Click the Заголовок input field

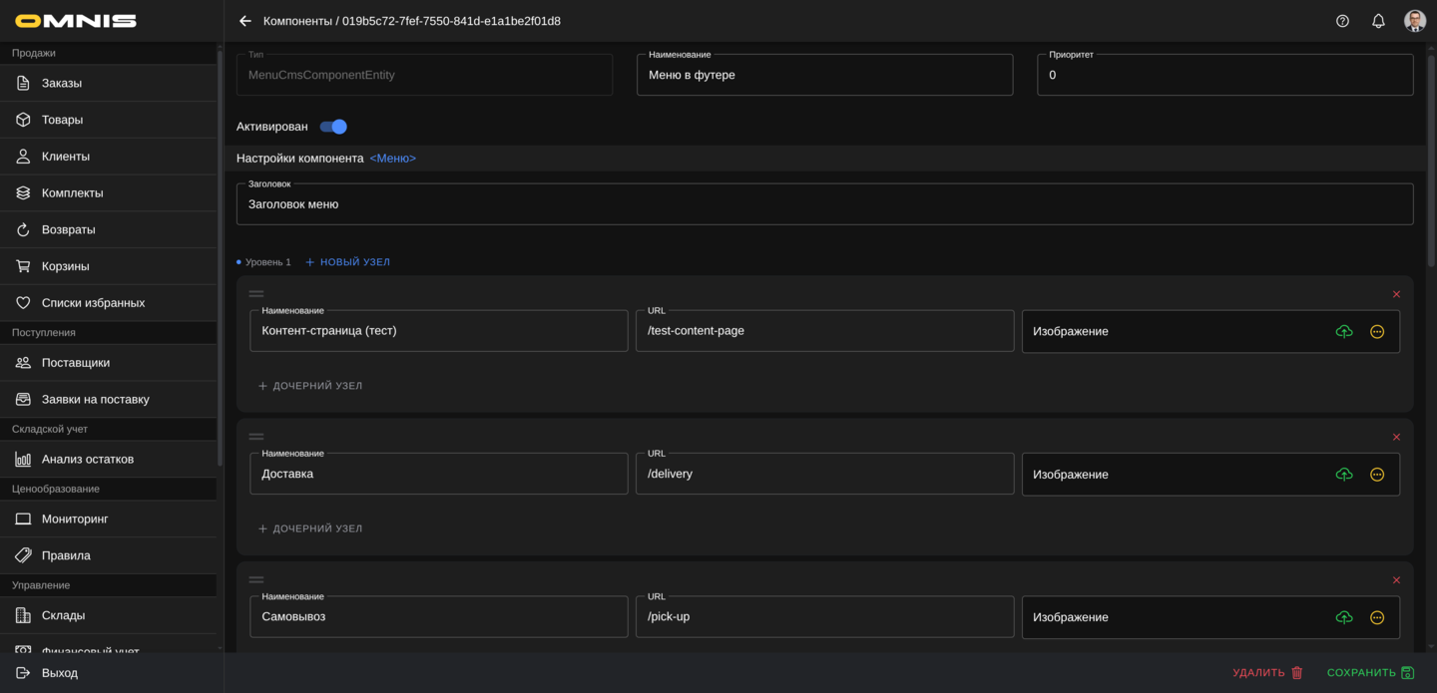pos(824,204)
